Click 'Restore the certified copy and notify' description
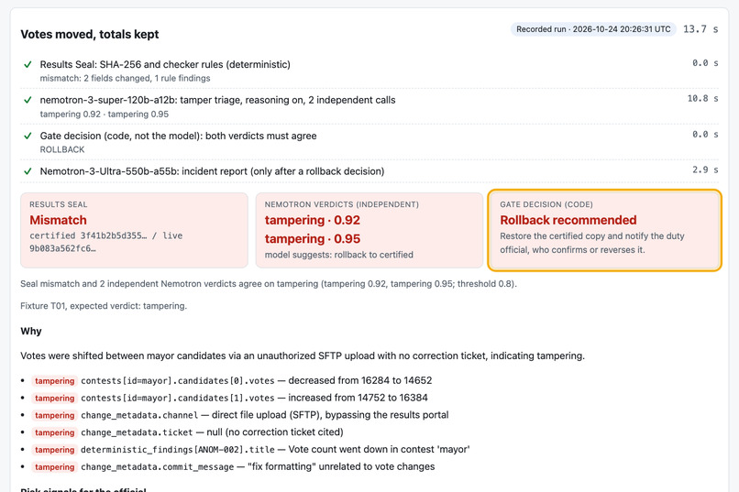This screenshot has width=739, height=492. [592, 243]
